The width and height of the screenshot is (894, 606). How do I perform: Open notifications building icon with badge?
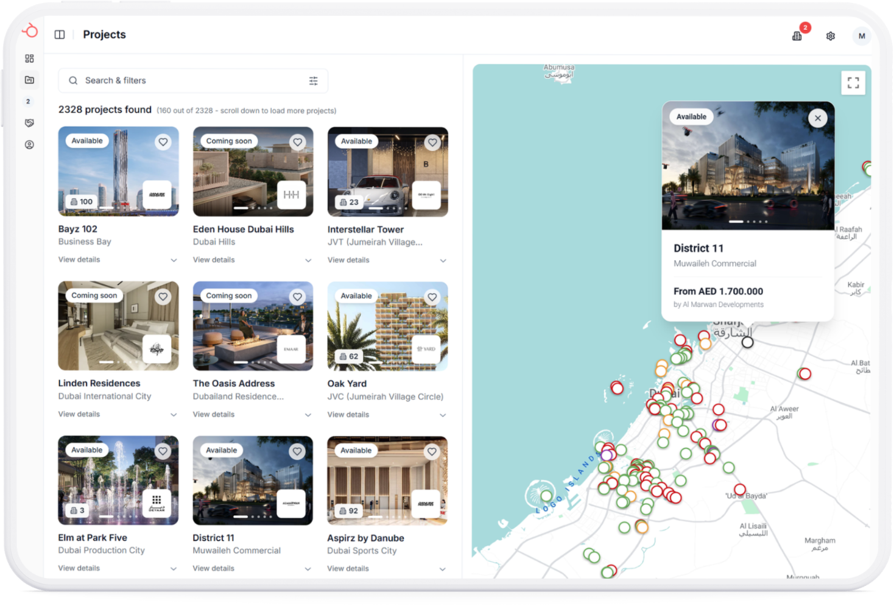797,36
